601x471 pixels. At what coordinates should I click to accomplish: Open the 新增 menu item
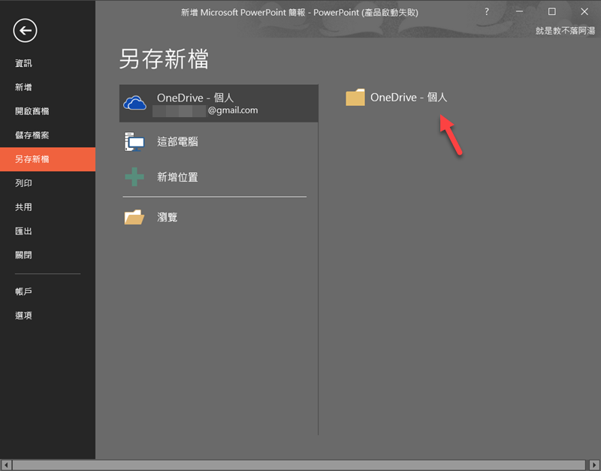[23, 87]
